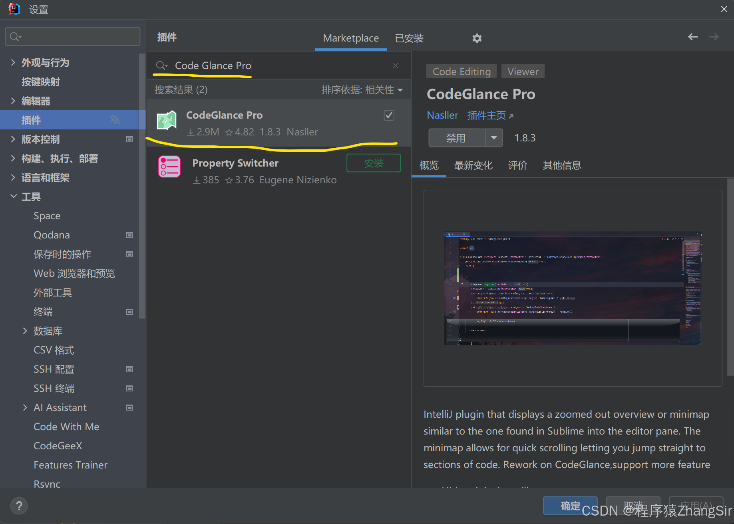Select the 最新变化 tab
Viewport: 734px width, 524px height.
473,165
